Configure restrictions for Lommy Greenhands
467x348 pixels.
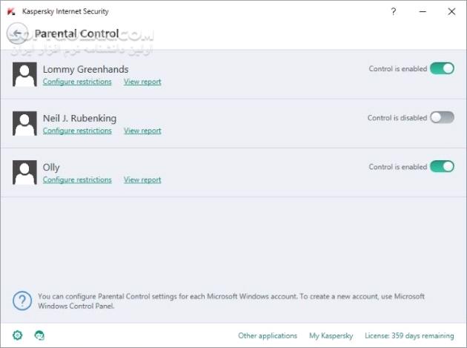77,82
